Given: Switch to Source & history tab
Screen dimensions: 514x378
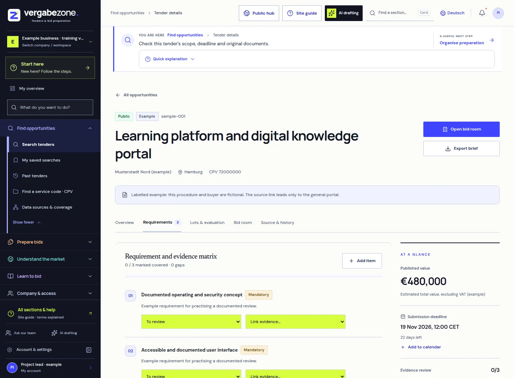Looking at the screenshot, I should click(278, 223).
